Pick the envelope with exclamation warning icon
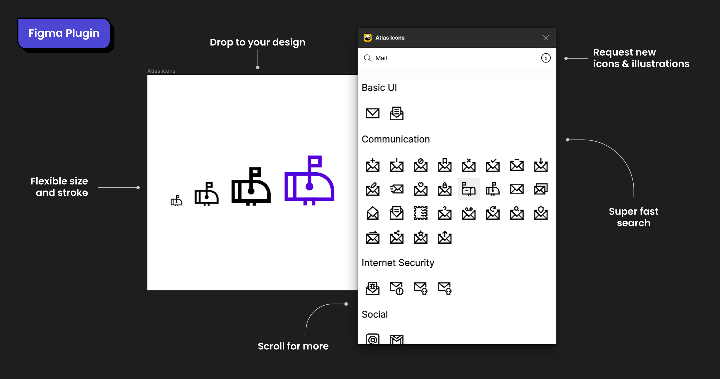Image resolution: width=720 pixels, height=379 pixels. pos(396,288)
